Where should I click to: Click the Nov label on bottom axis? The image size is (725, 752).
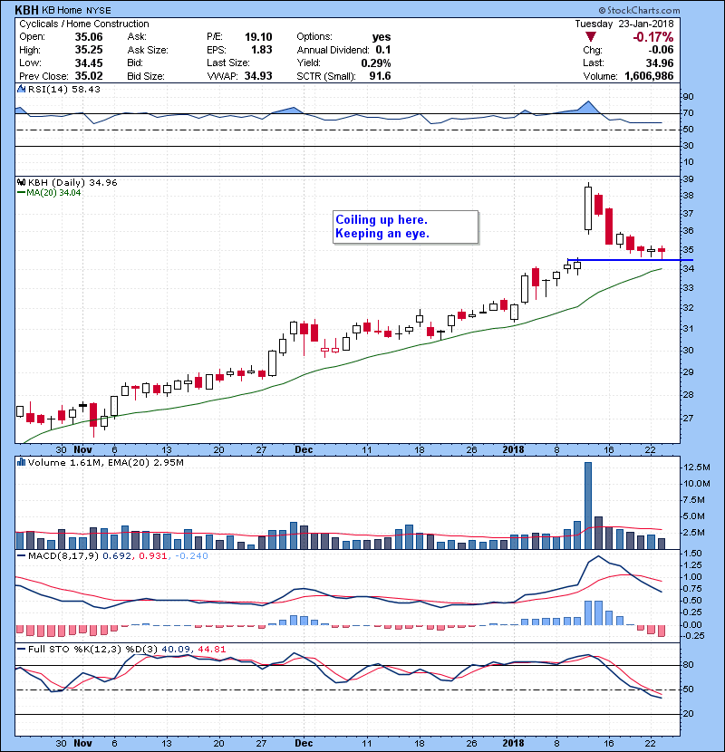83,743
